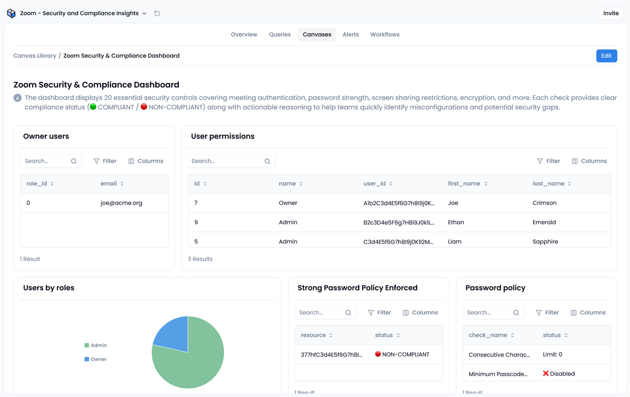Select joe@acme.org email cell

click(x=121, y=203)
